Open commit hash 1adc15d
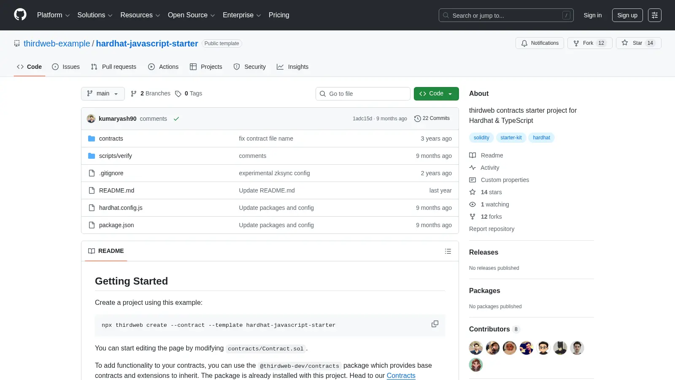675x380 pixels. pos(362,119)
